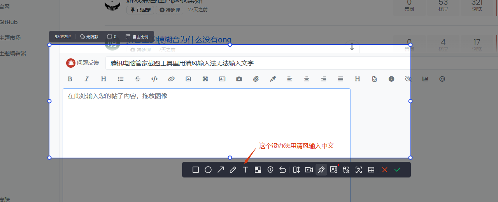This screenshot has height=202, width=498.
Task: Center align text in editor
Action: pos(307,79)
